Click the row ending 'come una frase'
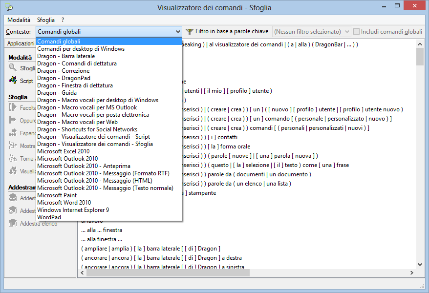Viewport: 429px width, 293px height. [266, 165]
